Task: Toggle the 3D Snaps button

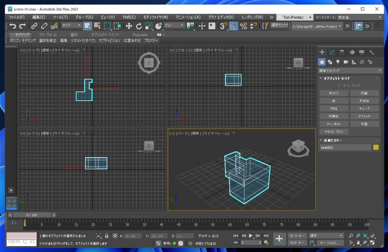Action: [224, 26]
